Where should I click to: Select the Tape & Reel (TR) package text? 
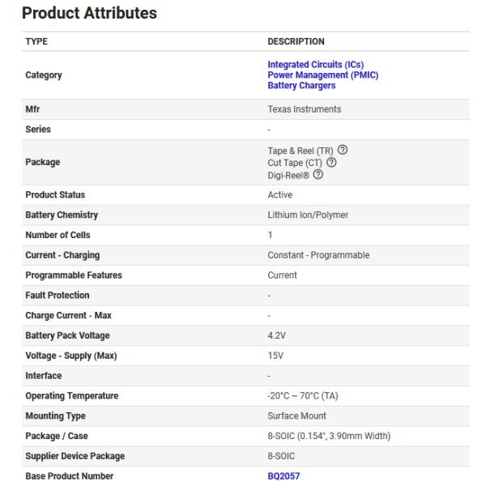(x=301, y=151)
